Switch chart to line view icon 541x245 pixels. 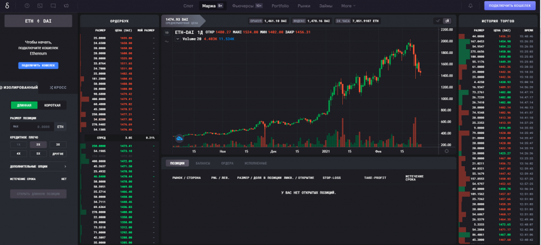[x=437, y=21]
